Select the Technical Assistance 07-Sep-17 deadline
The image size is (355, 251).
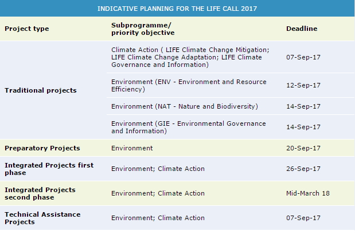click(x=303, y=218)
